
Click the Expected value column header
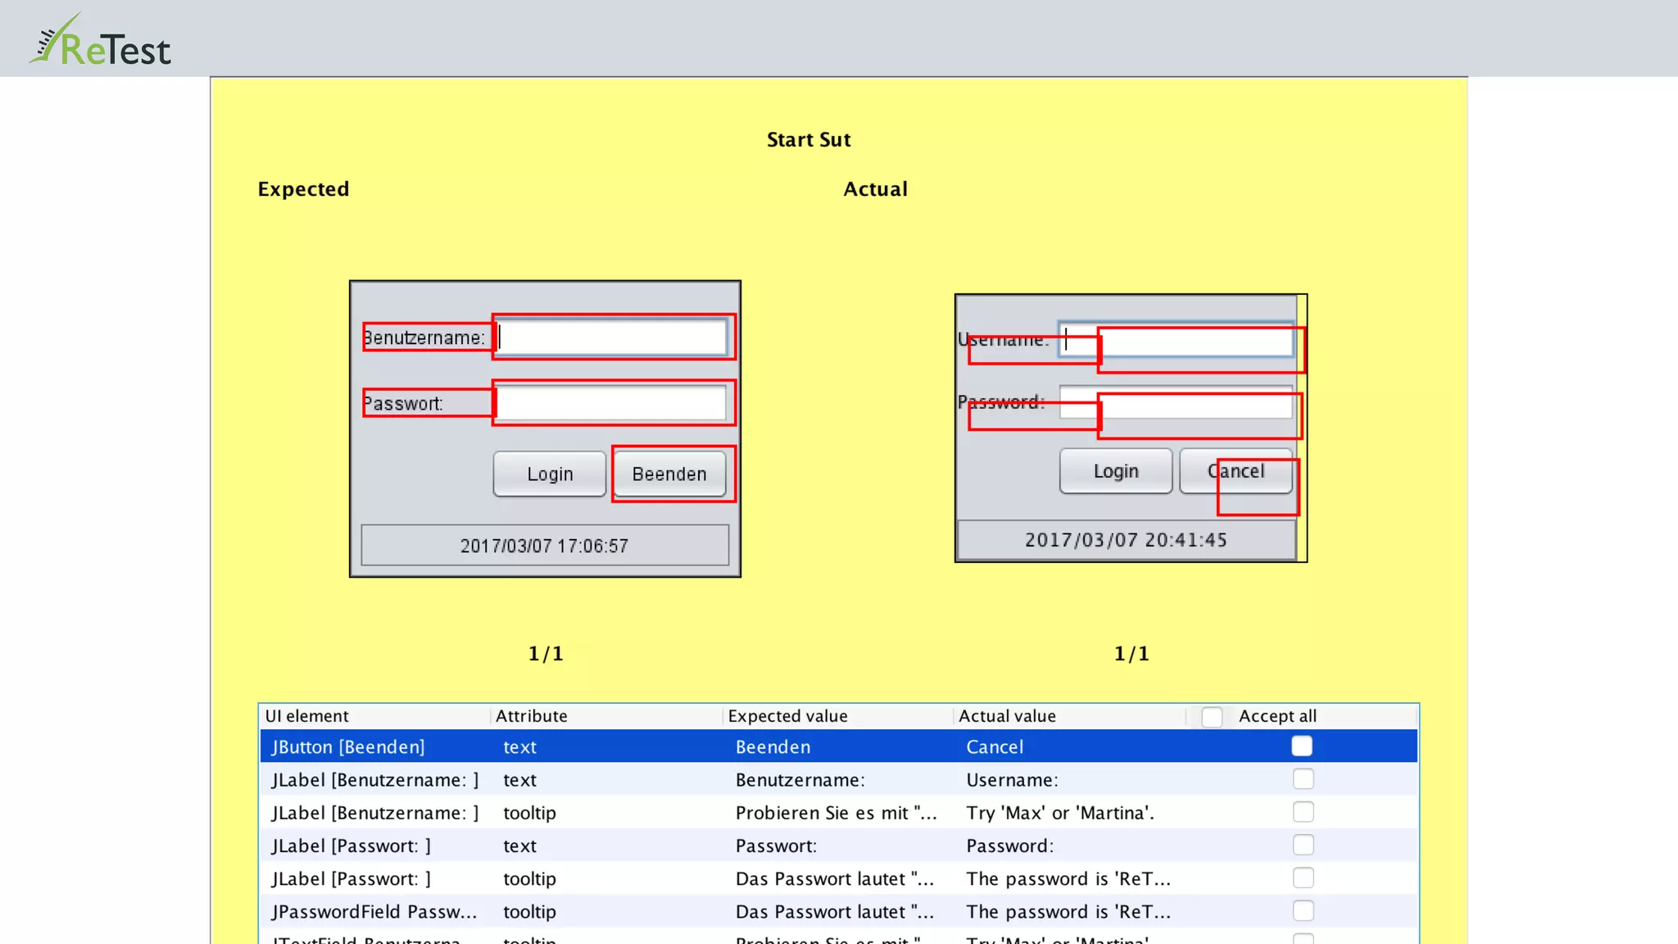[787, 716]
